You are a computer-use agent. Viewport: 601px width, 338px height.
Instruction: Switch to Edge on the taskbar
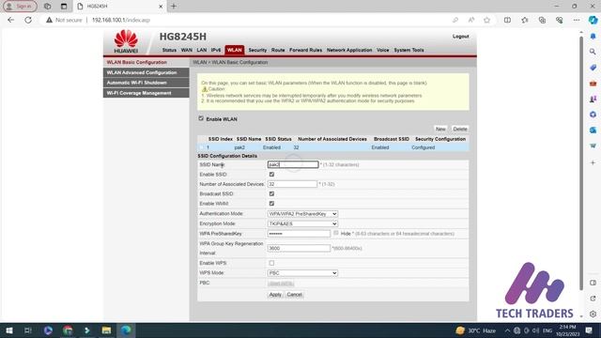[126, 330]
